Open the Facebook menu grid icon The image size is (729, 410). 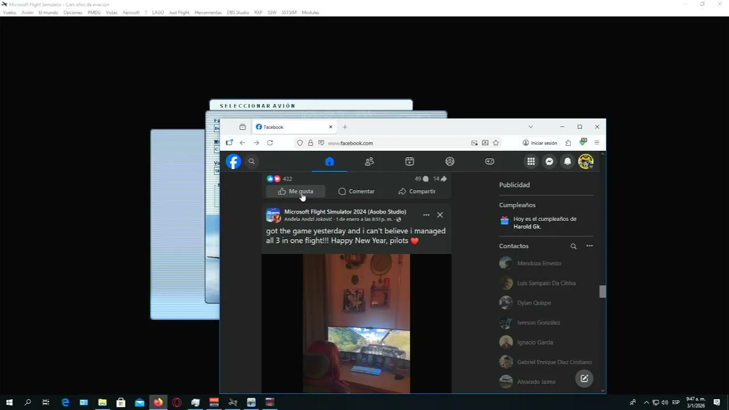(531, 162)
